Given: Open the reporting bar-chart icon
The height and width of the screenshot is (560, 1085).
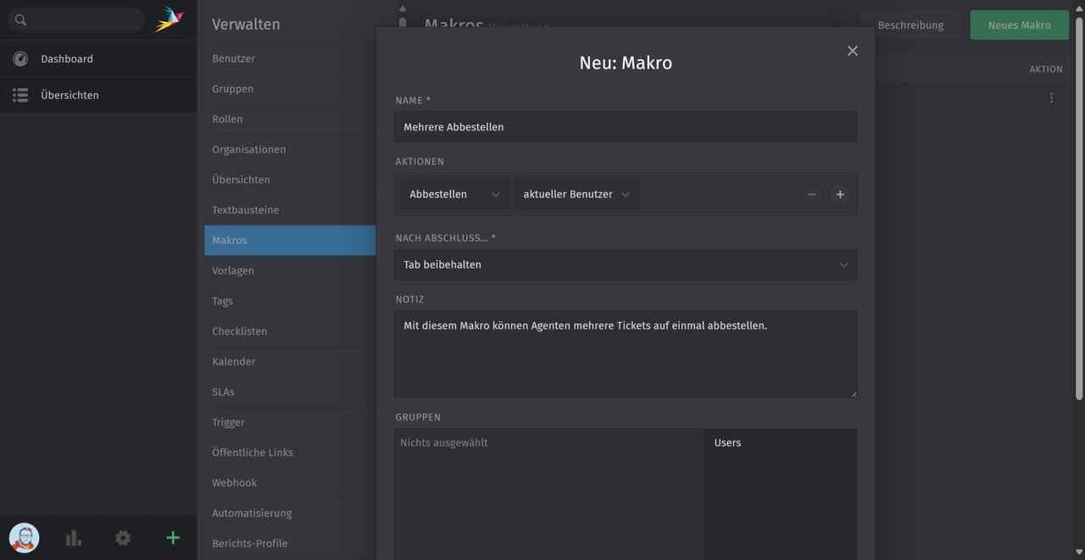Looking at the screenshot, I should click(73, 537).
